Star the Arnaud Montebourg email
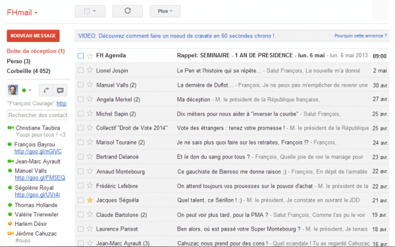Image resolution: width=395 pixels, height=247 pixels. point(90,171)
